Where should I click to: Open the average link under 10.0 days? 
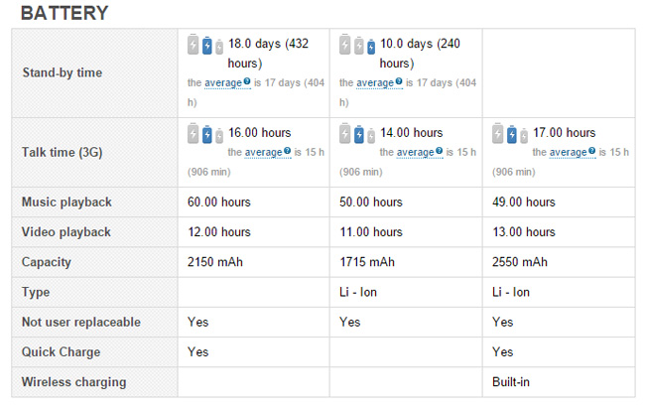point(374,83)
